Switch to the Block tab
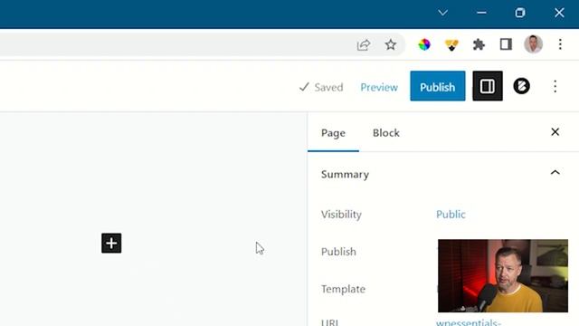 [386, 133]
